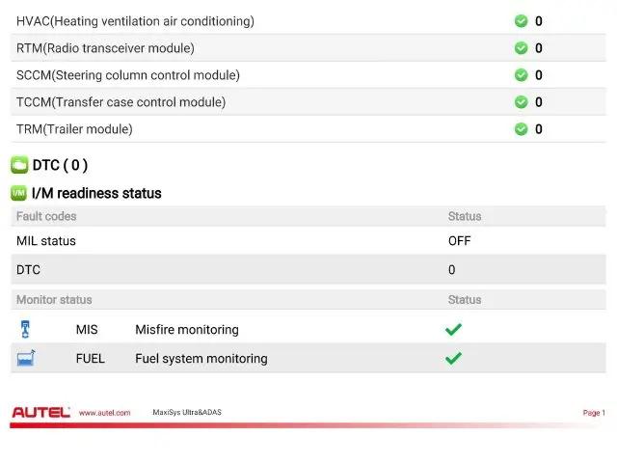The width and height of the screenshot is (617, 463).
Task: Click the fuel system tank icon
Action: tap(26, 358)
